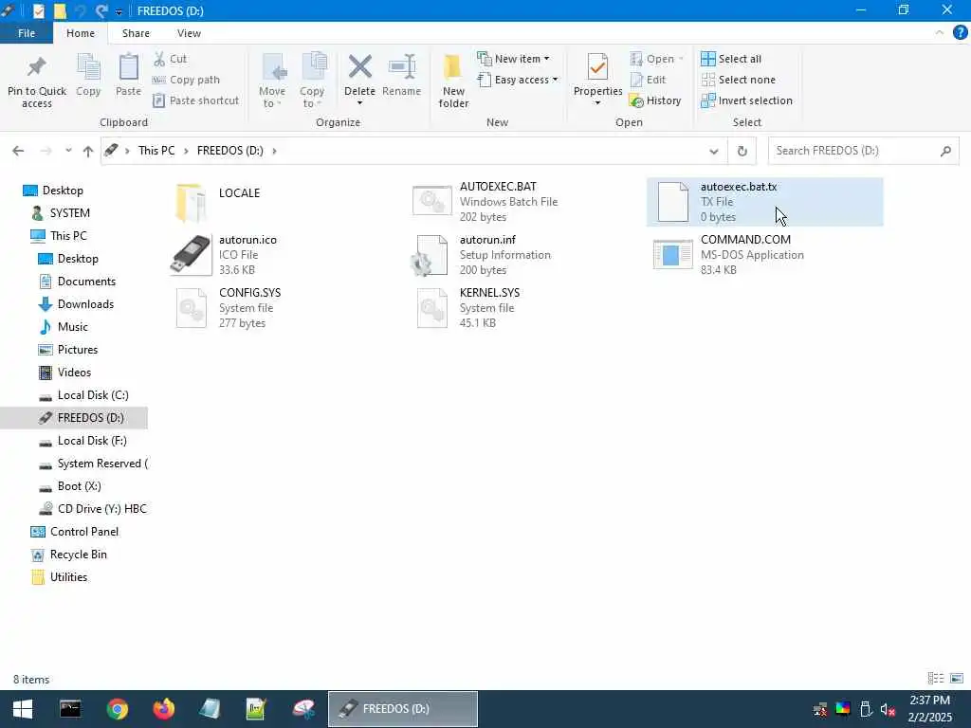Show file History
971x728 pixels.
(655, 100)
